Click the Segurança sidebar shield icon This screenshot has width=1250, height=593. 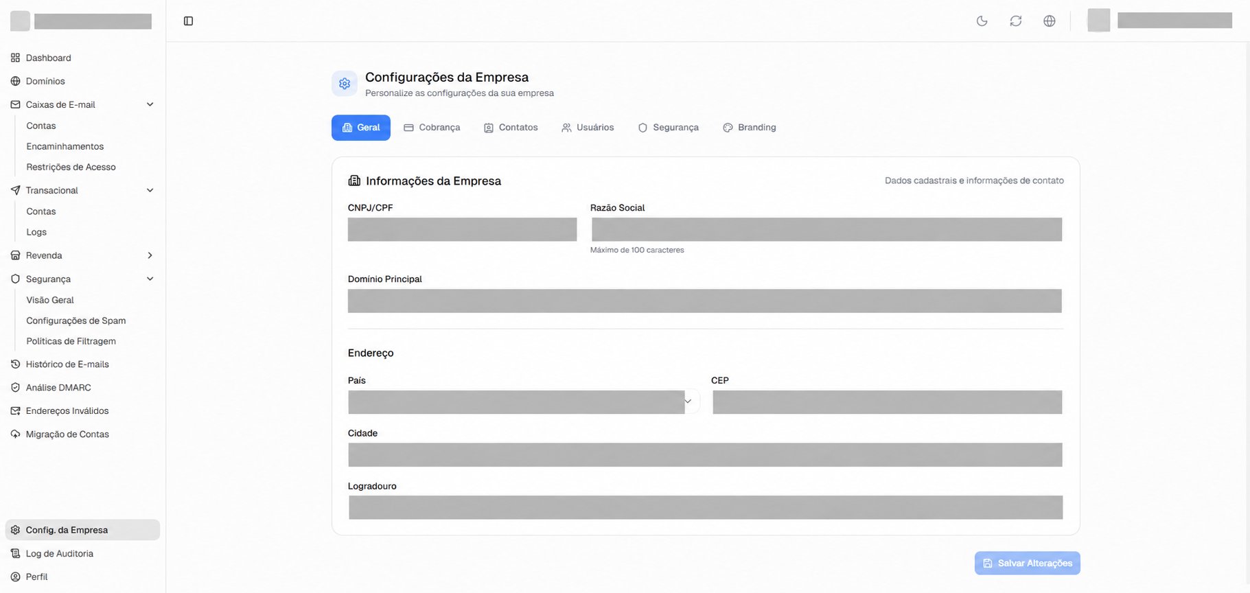coord(15,279)
